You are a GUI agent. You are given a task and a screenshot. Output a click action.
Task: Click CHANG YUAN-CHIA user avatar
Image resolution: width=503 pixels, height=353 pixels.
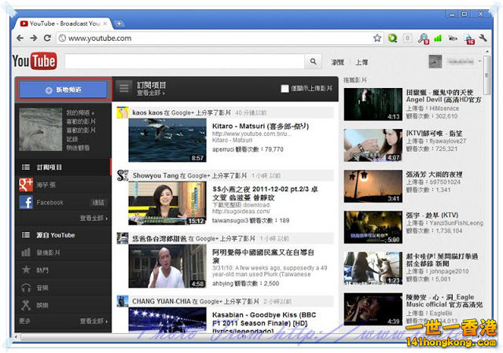[x=123, y=301]
